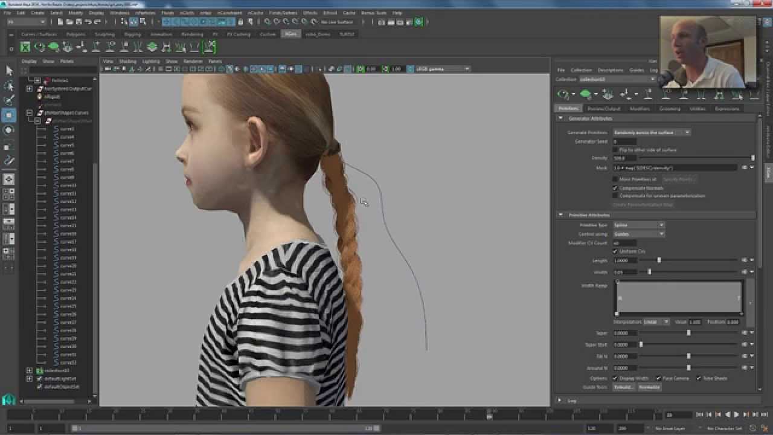Toggle visibility checkbox of defaultLightSet

coord(39,379)
